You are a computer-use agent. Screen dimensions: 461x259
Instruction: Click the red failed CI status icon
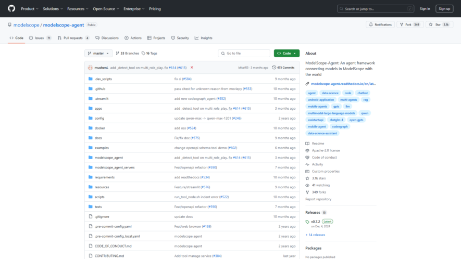click(192, 68)
